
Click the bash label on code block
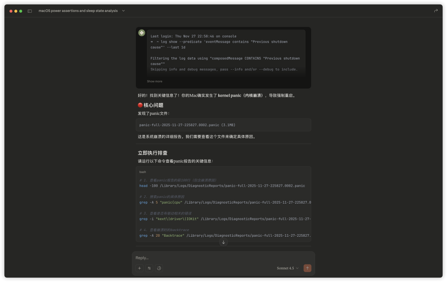coord(143,172)
